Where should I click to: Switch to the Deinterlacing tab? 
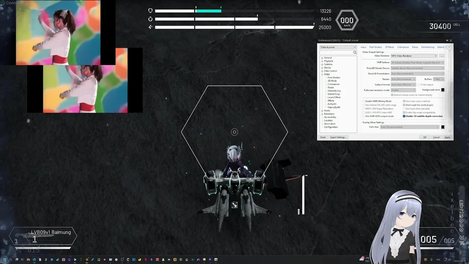pyautogui.click(x=428, y=47)
